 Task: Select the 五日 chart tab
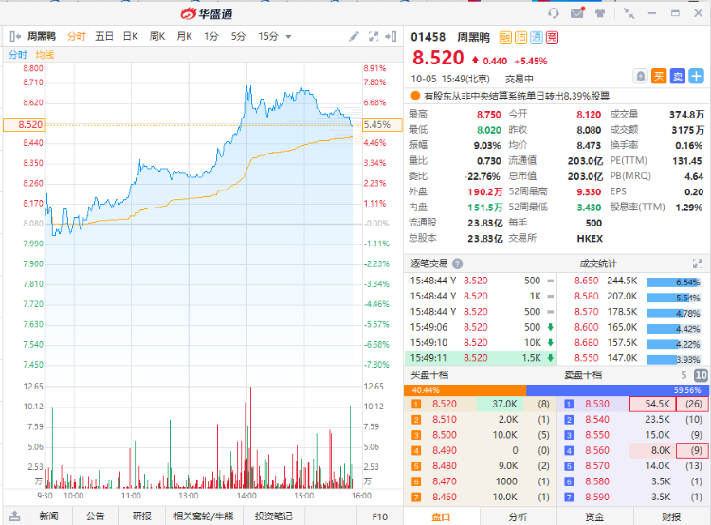coord(104,36)
